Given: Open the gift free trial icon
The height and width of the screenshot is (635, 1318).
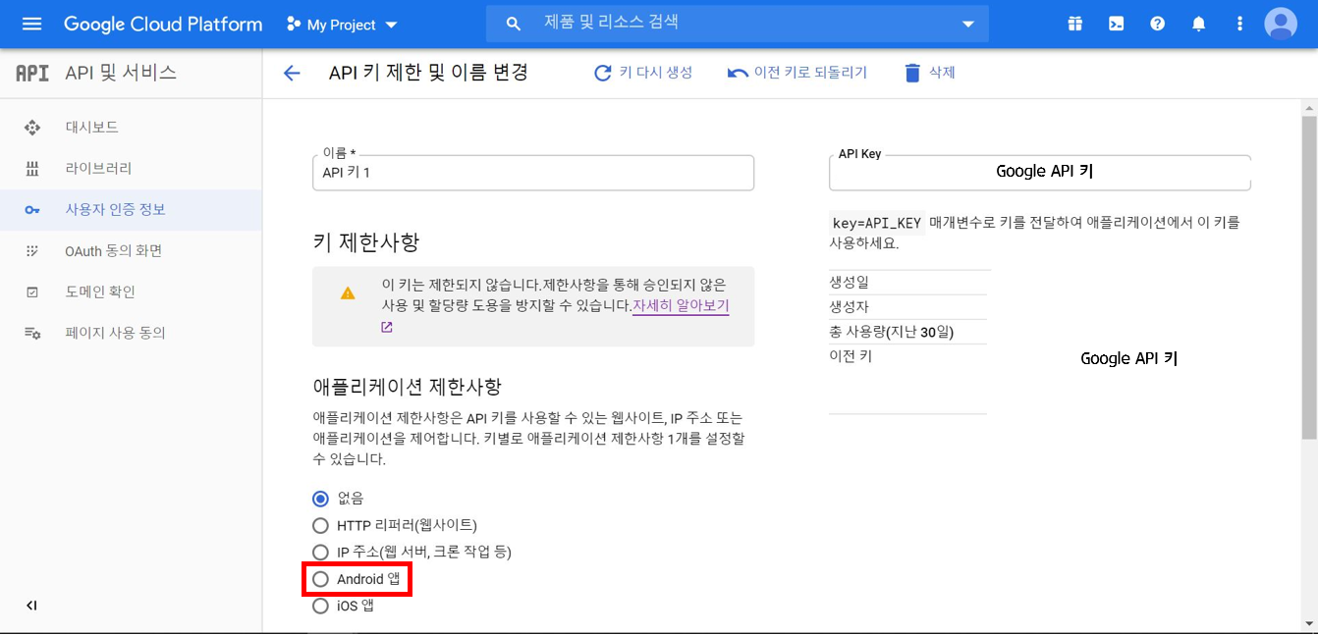Looking at the screenshot, I should (1075, 24).
